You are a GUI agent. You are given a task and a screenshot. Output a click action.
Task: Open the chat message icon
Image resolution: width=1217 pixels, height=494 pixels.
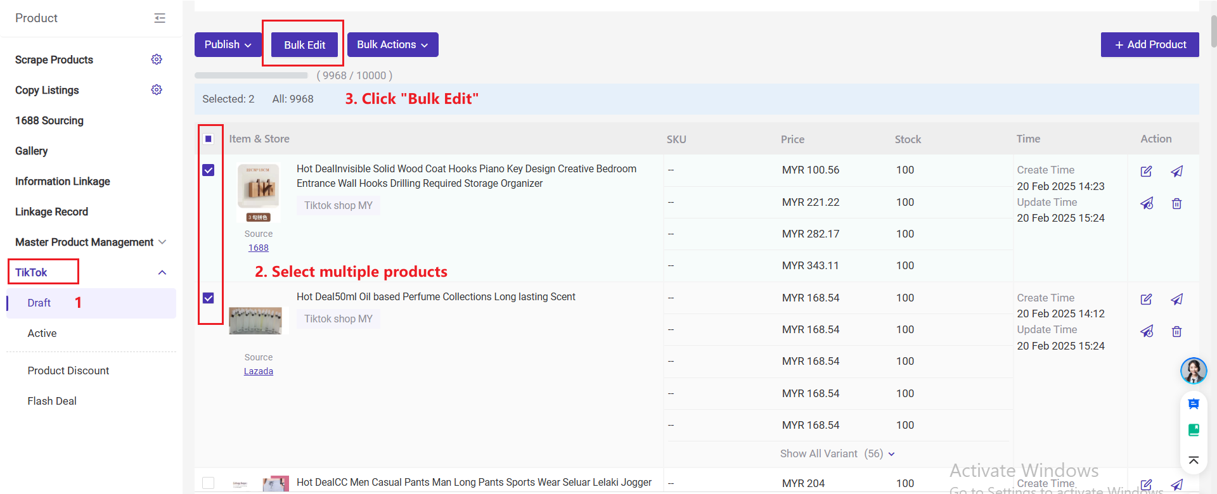(x=1194, y=404)
